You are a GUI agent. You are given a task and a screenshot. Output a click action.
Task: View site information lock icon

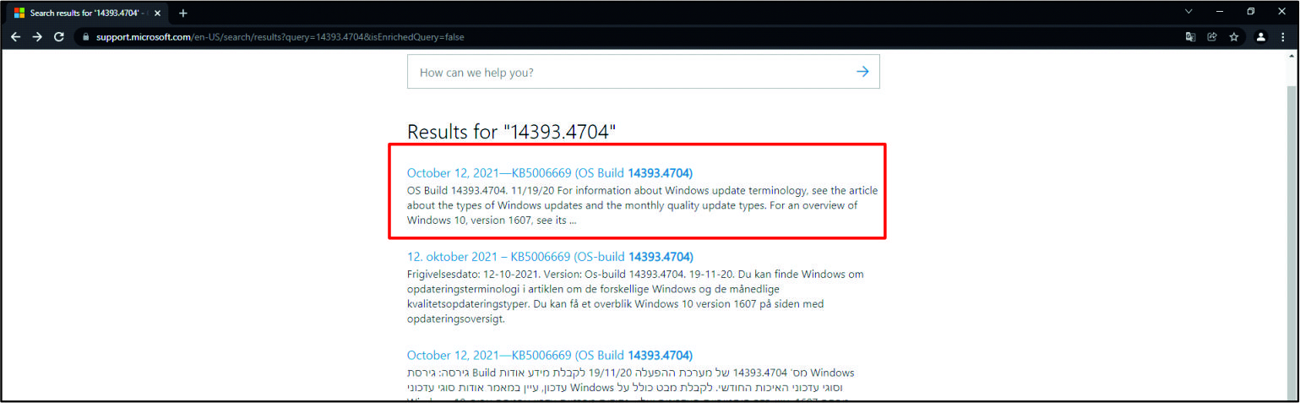pyautogui.click(x=84, y=37)
